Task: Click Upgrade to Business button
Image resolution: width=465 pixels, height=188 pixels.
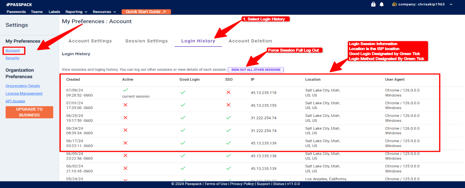Action: point(29,112)
